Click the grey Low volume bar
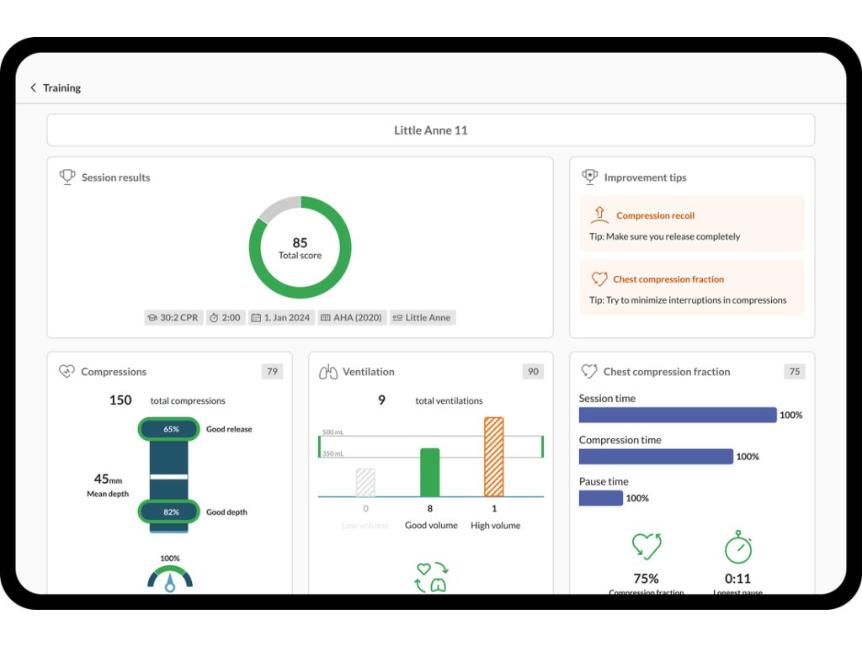Viewport: 862px width, 646px height. 365,482
